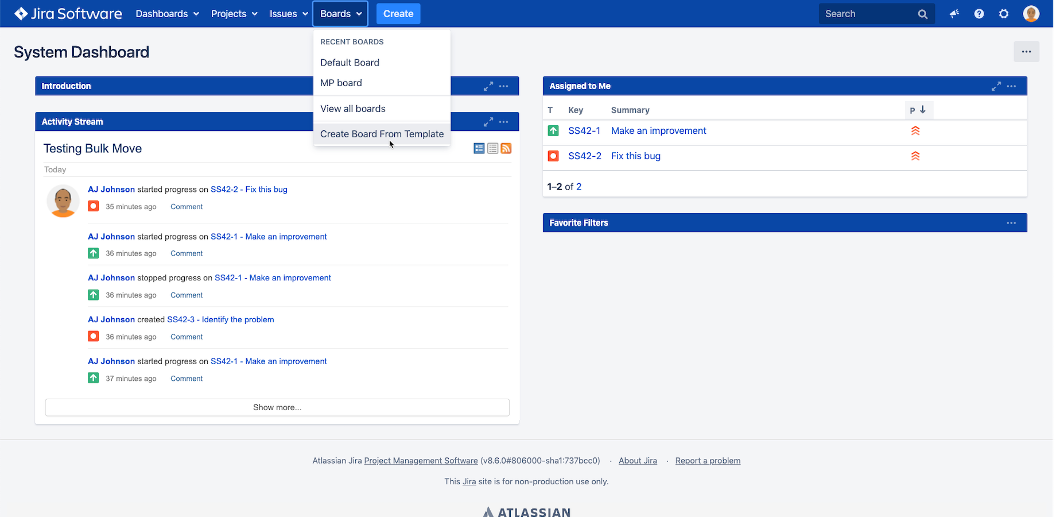Open the activity stream RSS feed

pos(506,148)
